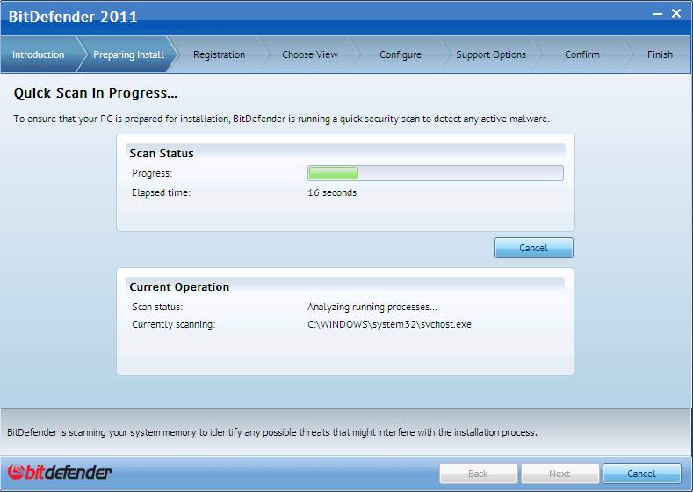Jump to the Configure step

pyautogui.click(x=401, y=54)
